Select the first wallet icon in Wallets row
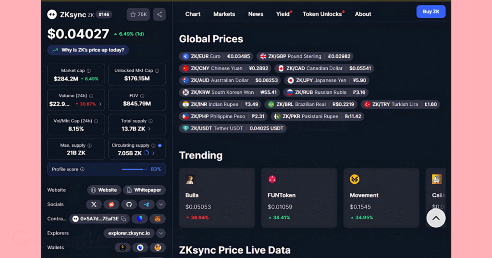 pos(123,247)
